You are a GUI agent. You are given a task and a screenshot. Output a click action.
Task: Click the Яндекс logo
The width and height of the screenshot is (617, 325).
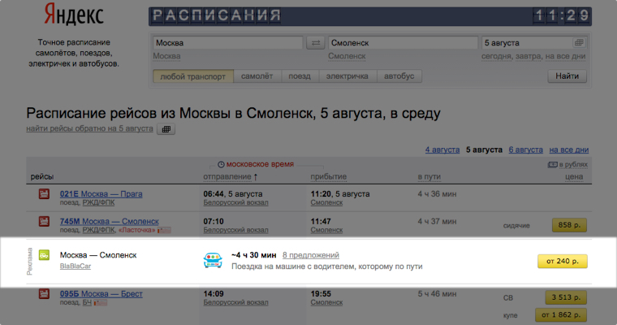click(x=74, y=14)
